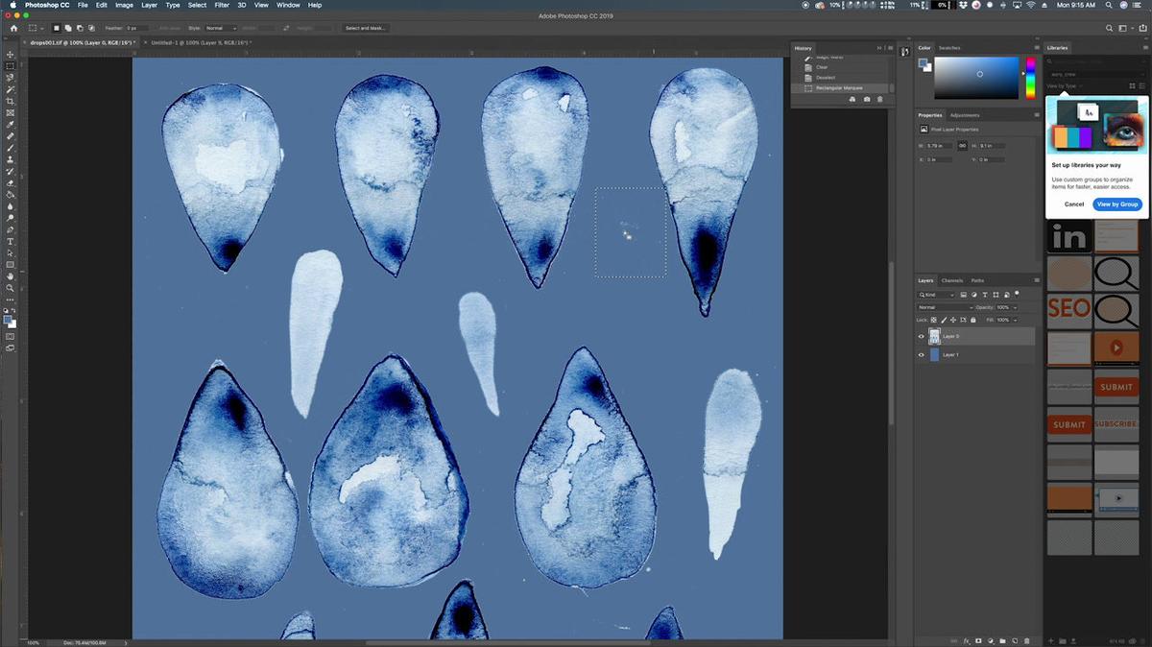Viewport: 1152px width, 647px height.
Task: Click View by Group in the Libraries popup
Action: [1116, 204]
